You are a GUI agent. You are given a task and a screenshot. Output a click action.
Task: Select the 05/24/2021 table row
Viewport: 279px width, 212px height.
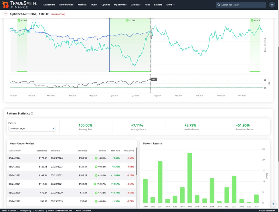72,184
